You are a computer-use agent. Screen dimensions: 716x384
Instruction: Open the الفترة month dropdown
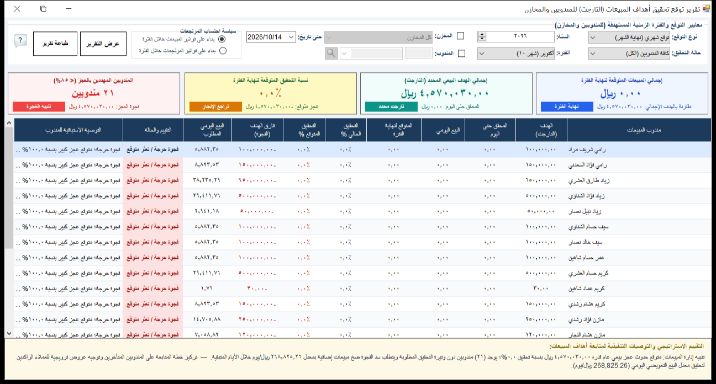pos(516,53)
